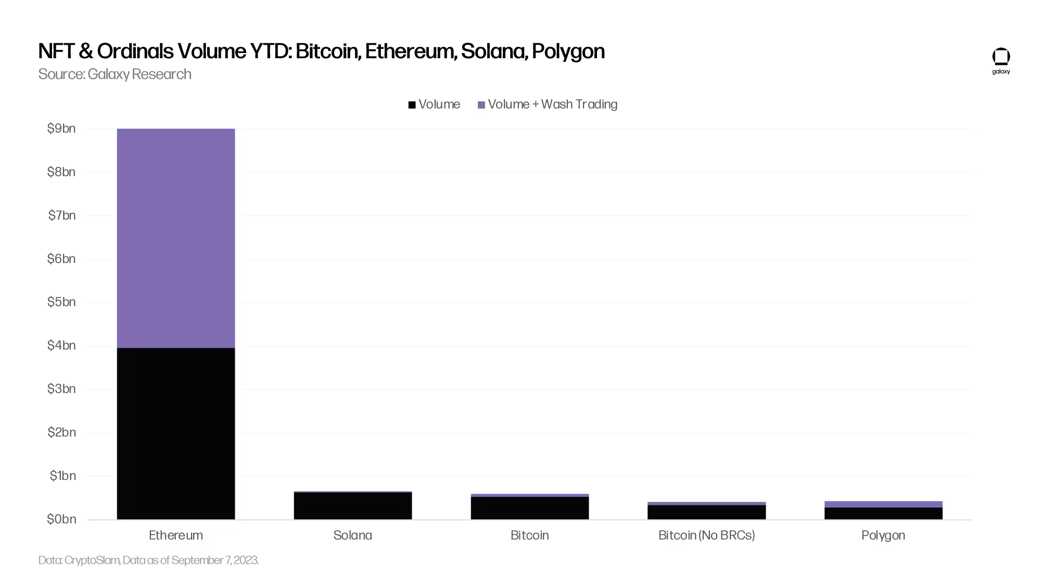The image size is (1041, 585).
Task: Click the Bitcoin (No BRCs) bar
Action: pyautogui.click(x=706, y=512)
